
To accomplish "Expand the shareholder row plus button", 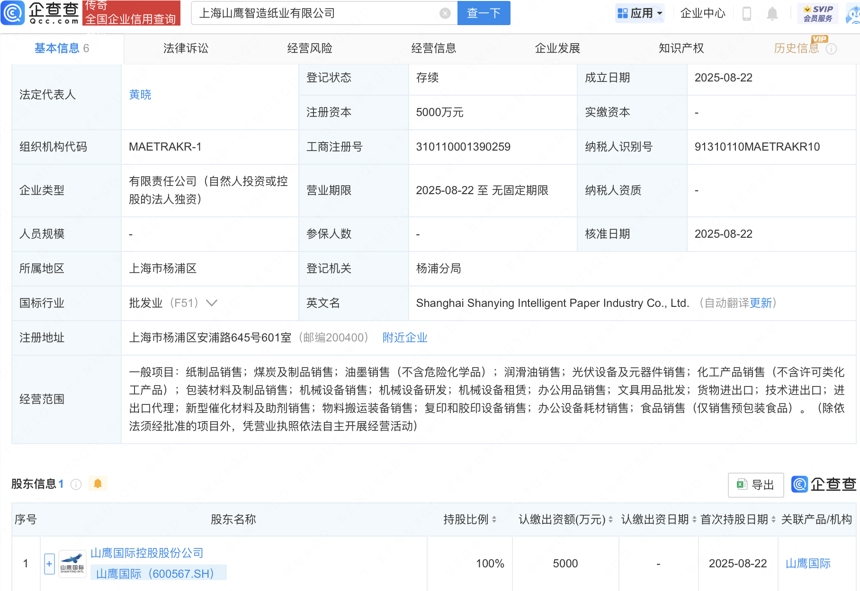I will point(49,564).
